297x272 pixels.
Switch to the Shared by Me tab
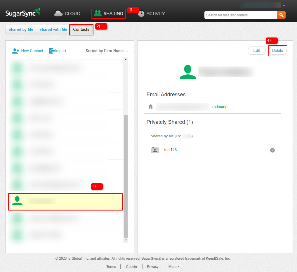coord(21,30)
